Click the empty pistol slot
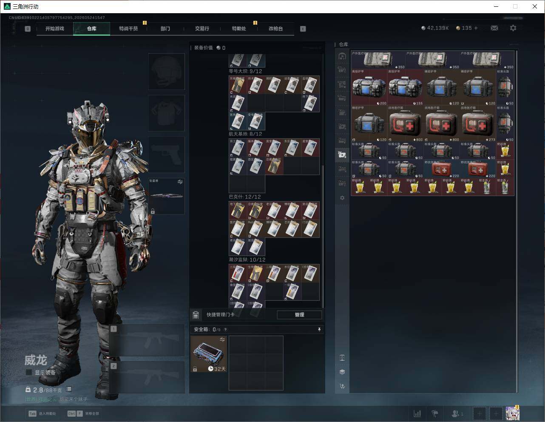This screenshot has height=422, width=545. pyautogui.click(x=167, y=154)
